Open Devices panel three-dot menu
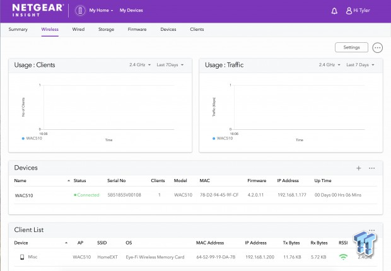391x271 pixels. (x=372, y=168)
